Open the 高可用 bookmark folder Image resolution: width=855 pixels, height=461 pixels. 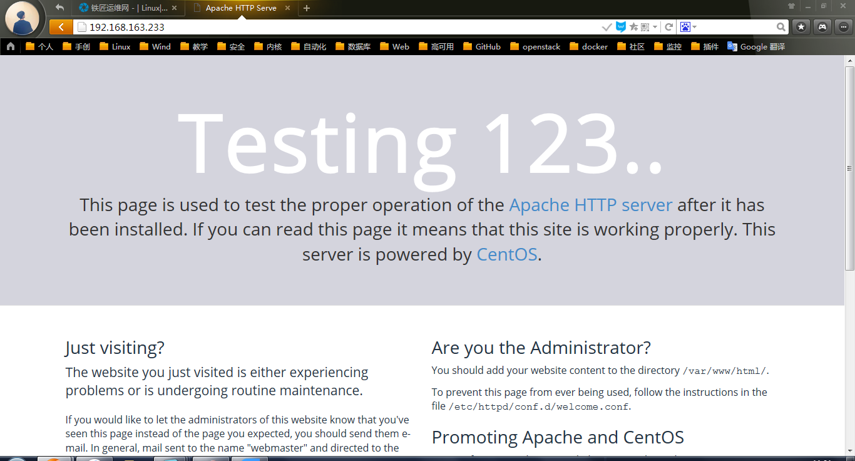pyautogui.click(x=436, y=46)
